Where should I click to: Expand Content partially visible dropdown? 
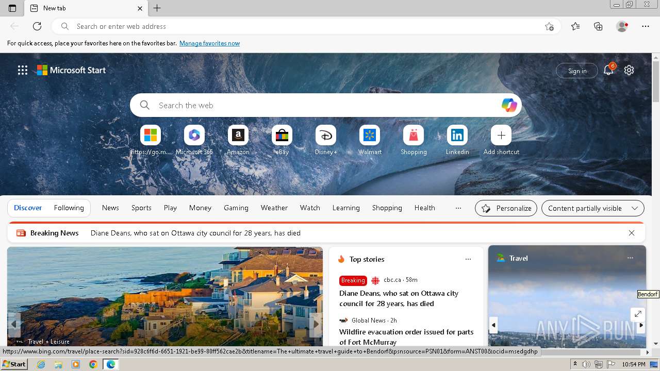click(593, 208)
